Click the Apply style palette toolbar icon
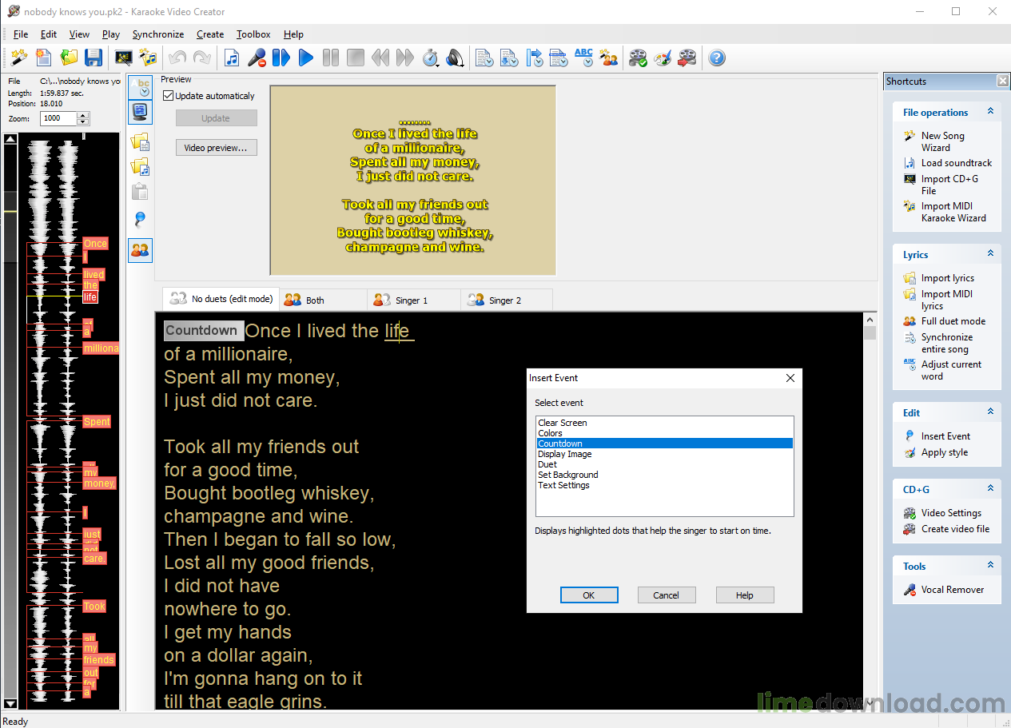1011x728 pixels. click(662, 58)
